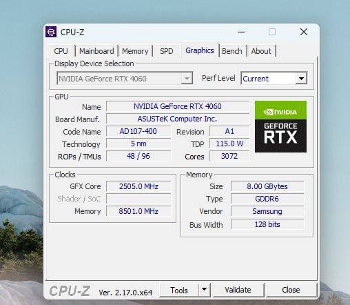This screenshot has width=350, height=305.
Task: Open the About tab
Action: [x=261, y=51]
